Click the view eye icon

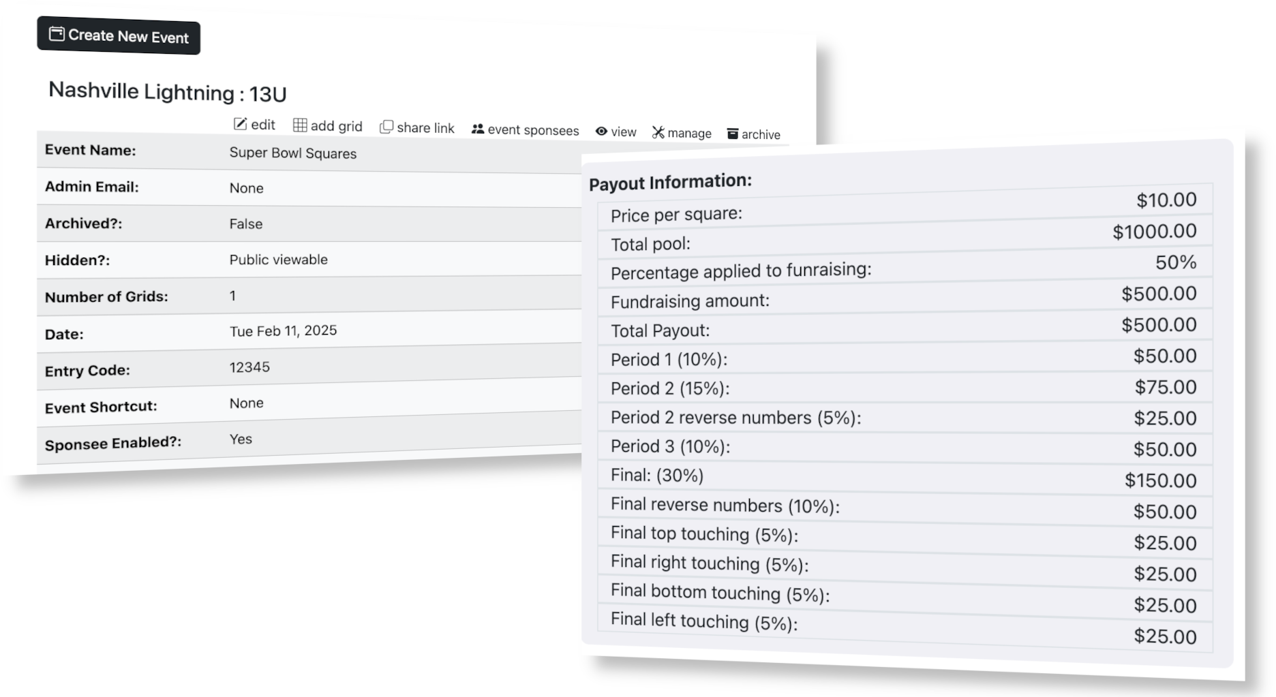coord(601,131)
